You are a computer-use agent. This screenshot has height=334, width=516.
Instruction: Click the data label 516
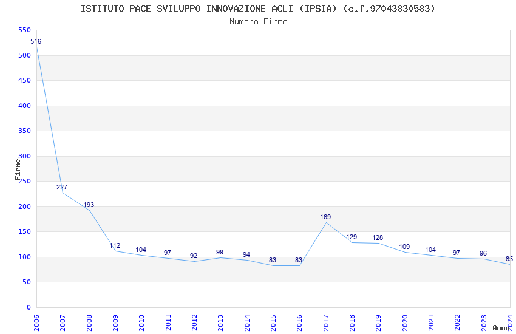tap(36, 41)
